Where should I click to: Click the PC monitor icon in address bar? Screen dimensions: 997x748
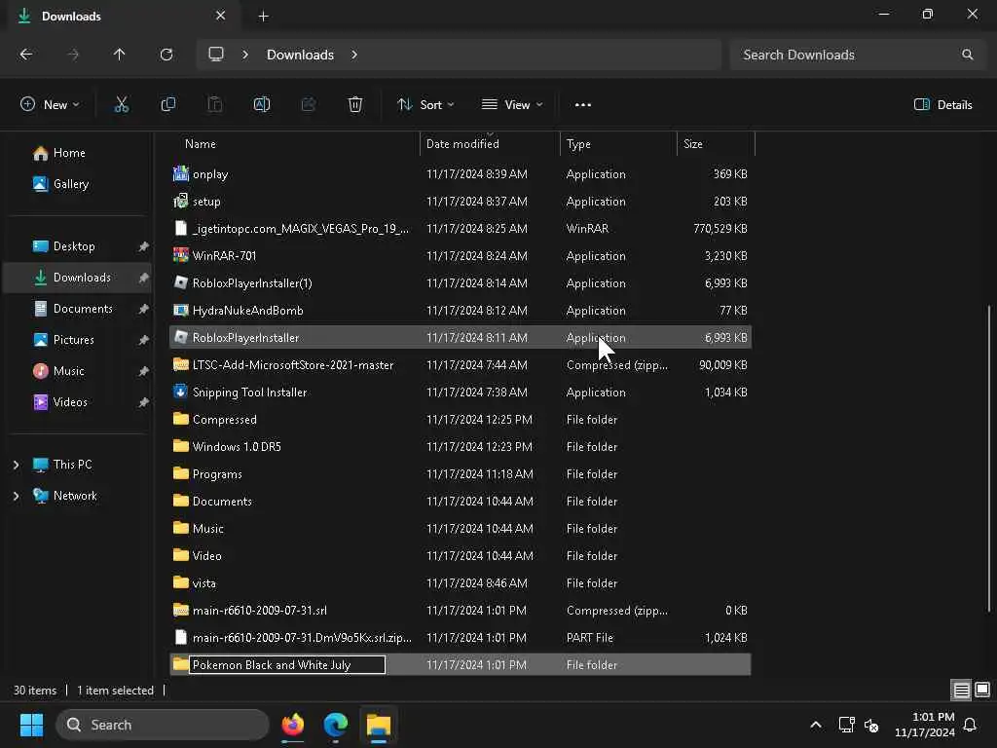pos(216,55)
